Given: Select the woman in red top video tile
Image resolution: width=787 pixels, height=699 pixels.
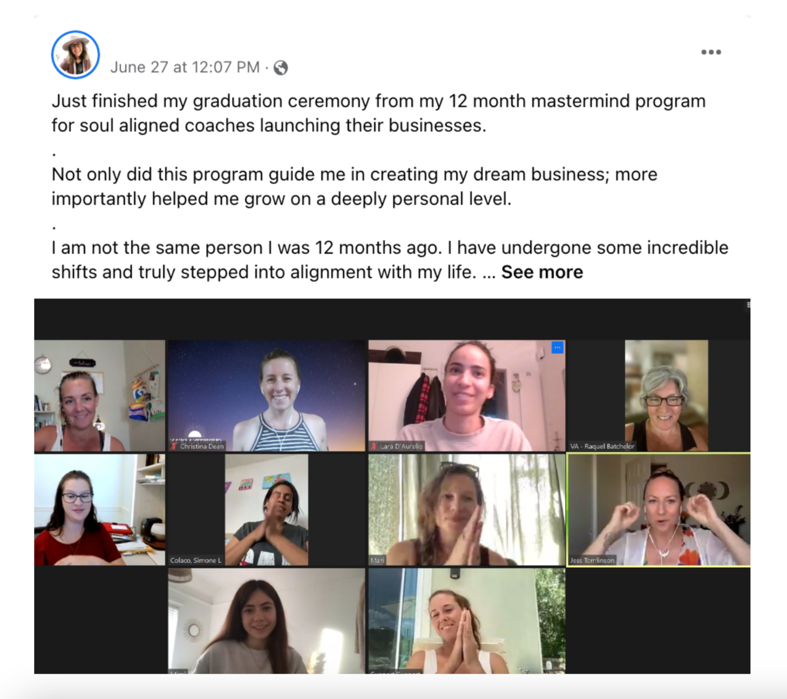Looking at the screenshot, I should [99, 510].
